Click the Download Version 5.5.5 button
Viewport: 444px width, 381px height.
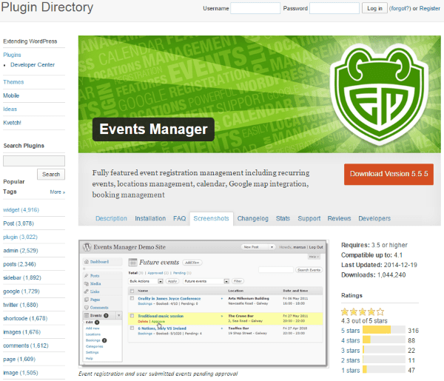[x=388, y=174]
